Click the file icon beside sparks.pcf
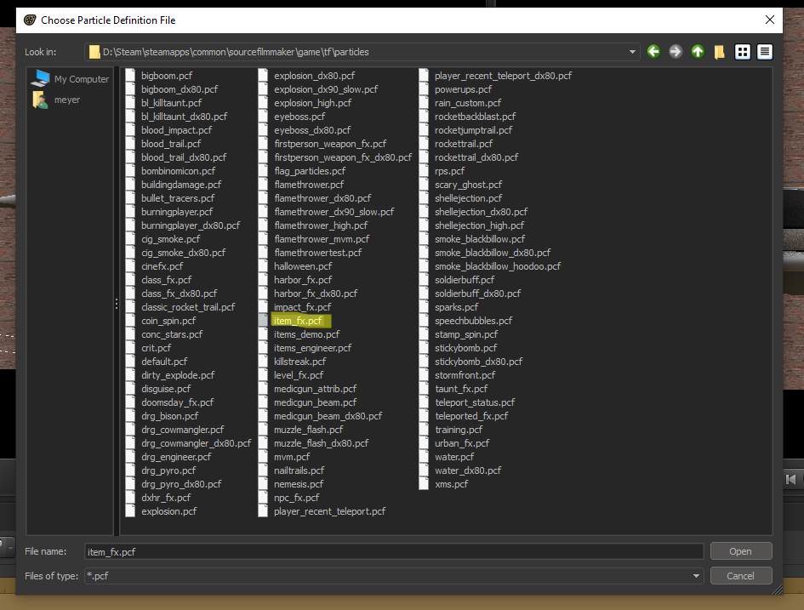804x610 pixels. click(424, 307)
